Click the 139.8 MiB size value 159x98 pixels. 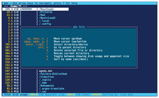[x=12, y=80]
